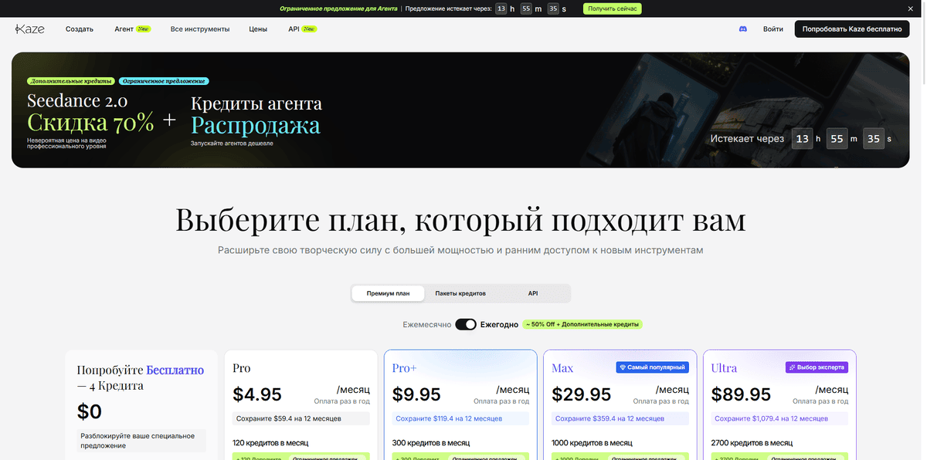This screenshot has height=460, width=927.
Task: Click 'Попробуйте Бесплатно' card heading
Action: tap(141, 377)
